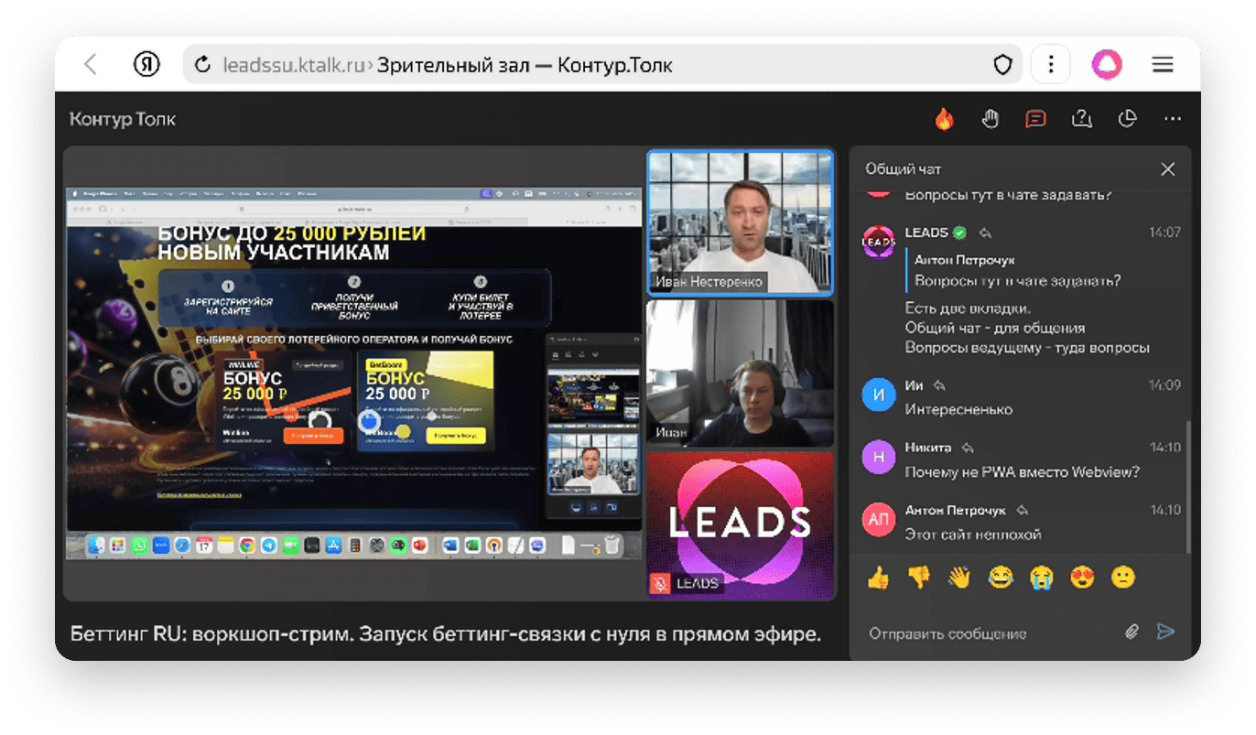Send the crying emoji reaction
This screenshot has height=735, width=1256.
(1041, 578)
